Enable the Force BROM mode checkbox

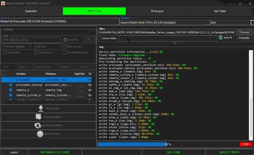click(65, 52)
